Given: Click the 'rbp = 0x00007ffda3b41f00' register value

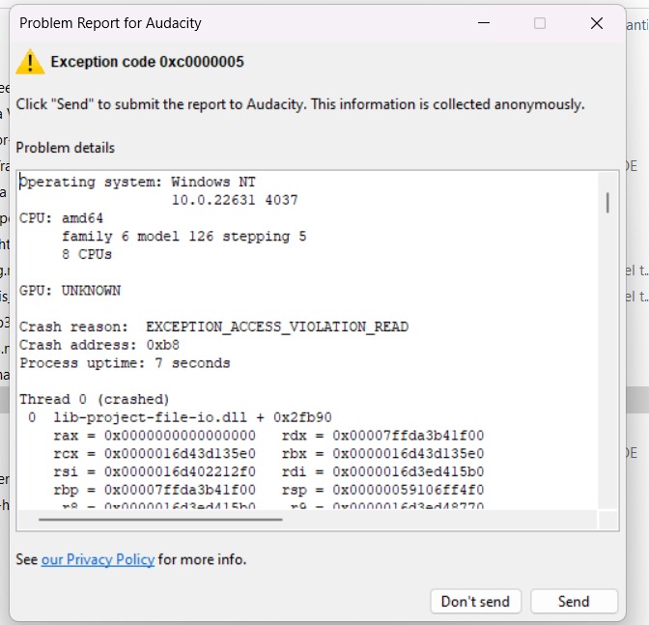Looking at the screenshot, I should pyautogui.click(x=155, y=490).
